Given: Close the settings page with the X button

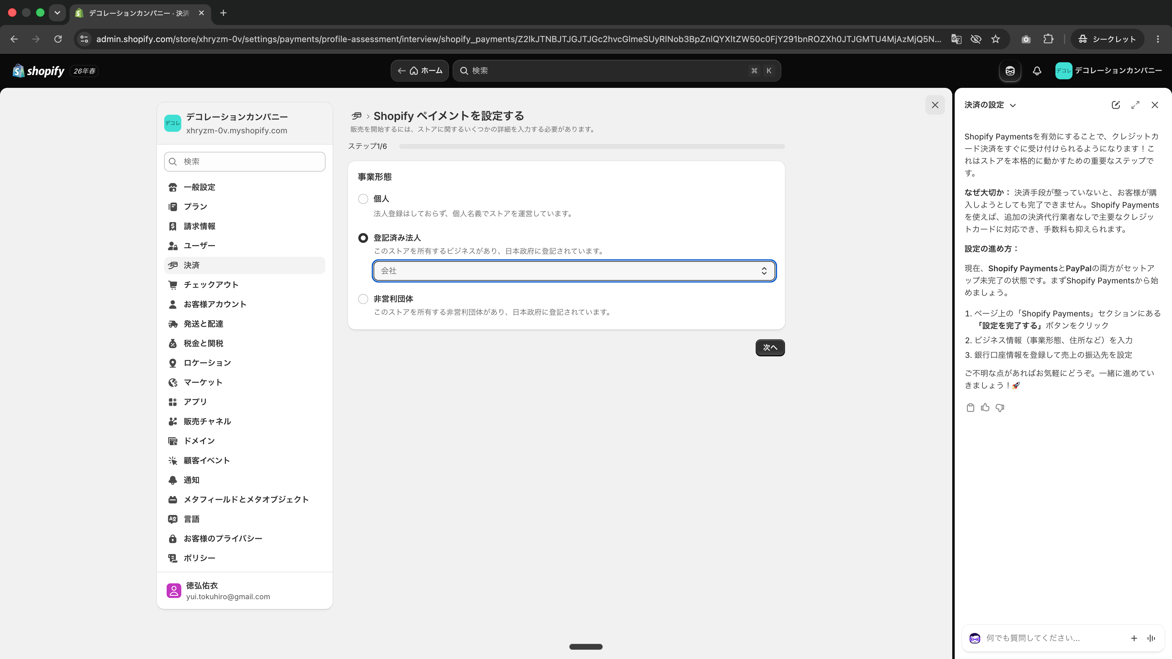Looking at the screenshot, I should [935, 105].
